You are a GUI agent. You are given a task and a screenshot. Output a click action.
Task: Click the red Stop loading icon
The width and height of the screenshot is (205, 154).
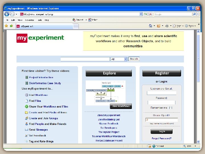click(x=151, y=14)
